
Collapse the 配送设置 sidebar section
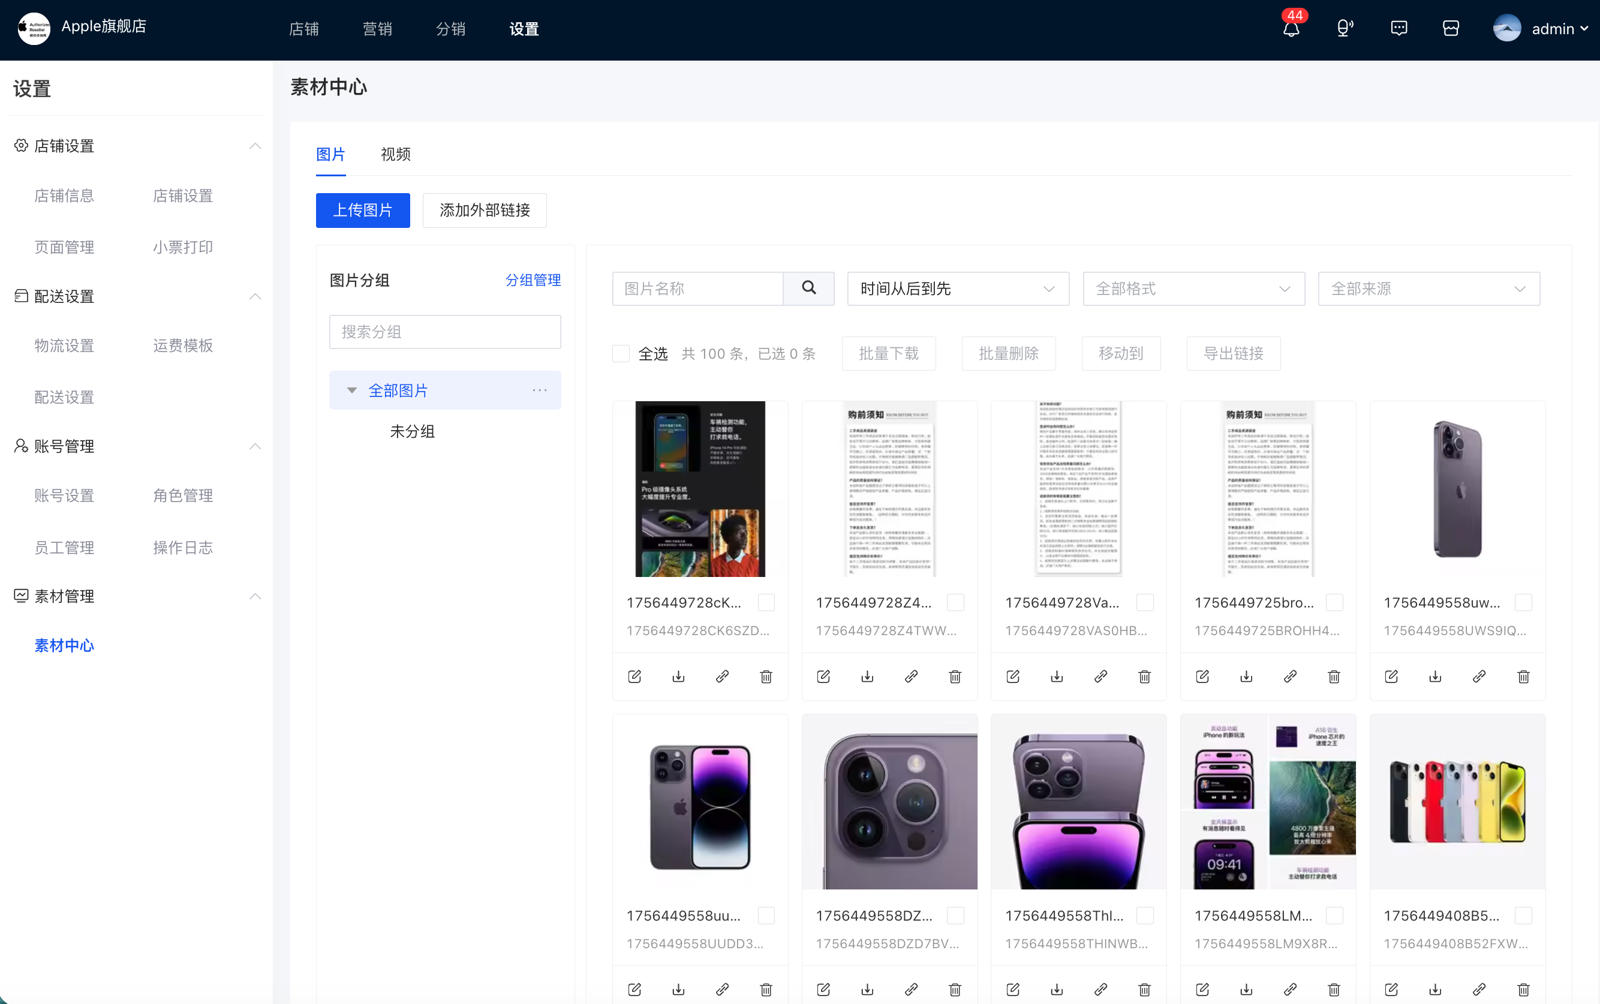click(x=255, y=296)
